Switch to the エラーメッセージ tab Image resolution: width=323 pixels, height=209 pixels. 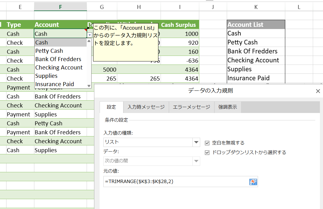click(x=191, y=107)
